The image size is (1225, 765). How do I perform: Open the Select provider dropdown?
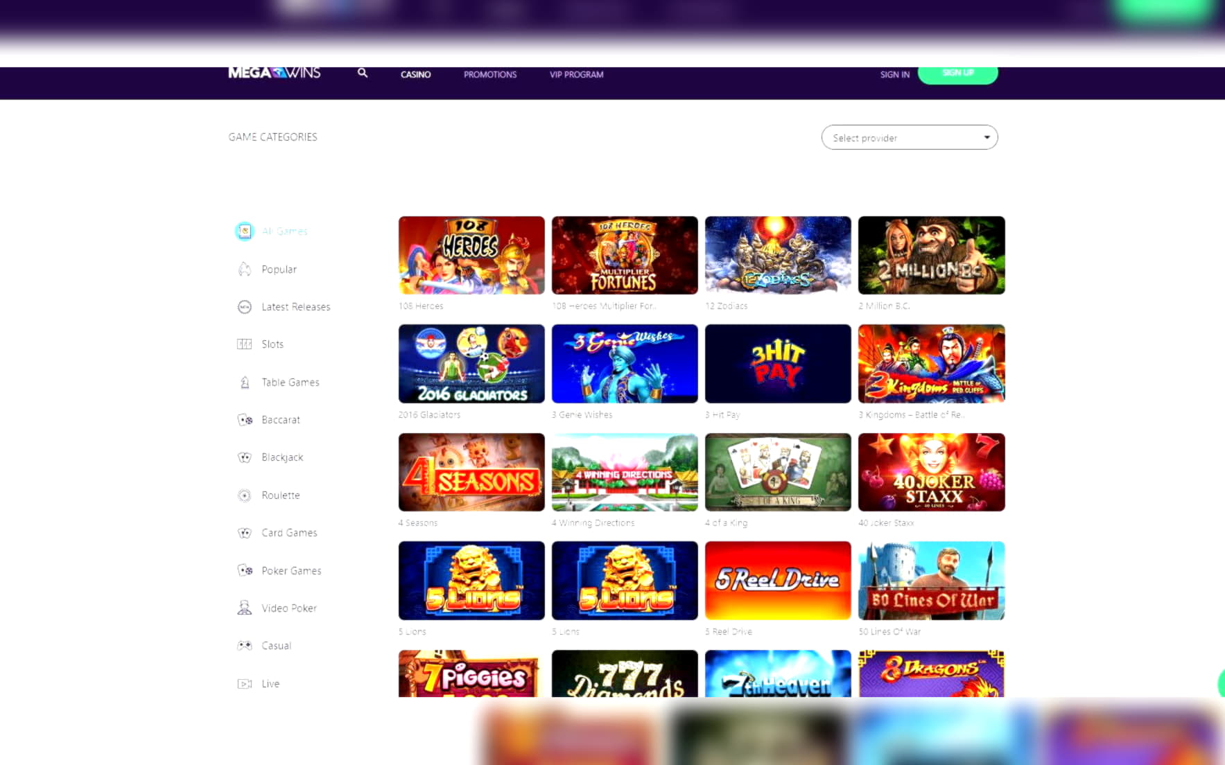pyautogui.click(x=910, y=137)
